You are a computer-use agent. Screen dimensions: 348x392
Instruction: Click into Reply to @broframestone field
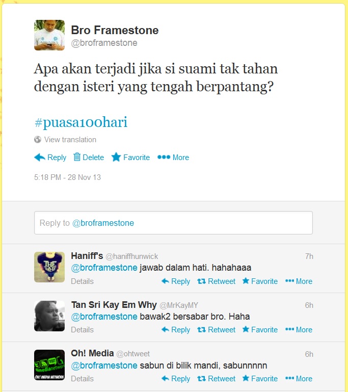click(x=173, y=223)
